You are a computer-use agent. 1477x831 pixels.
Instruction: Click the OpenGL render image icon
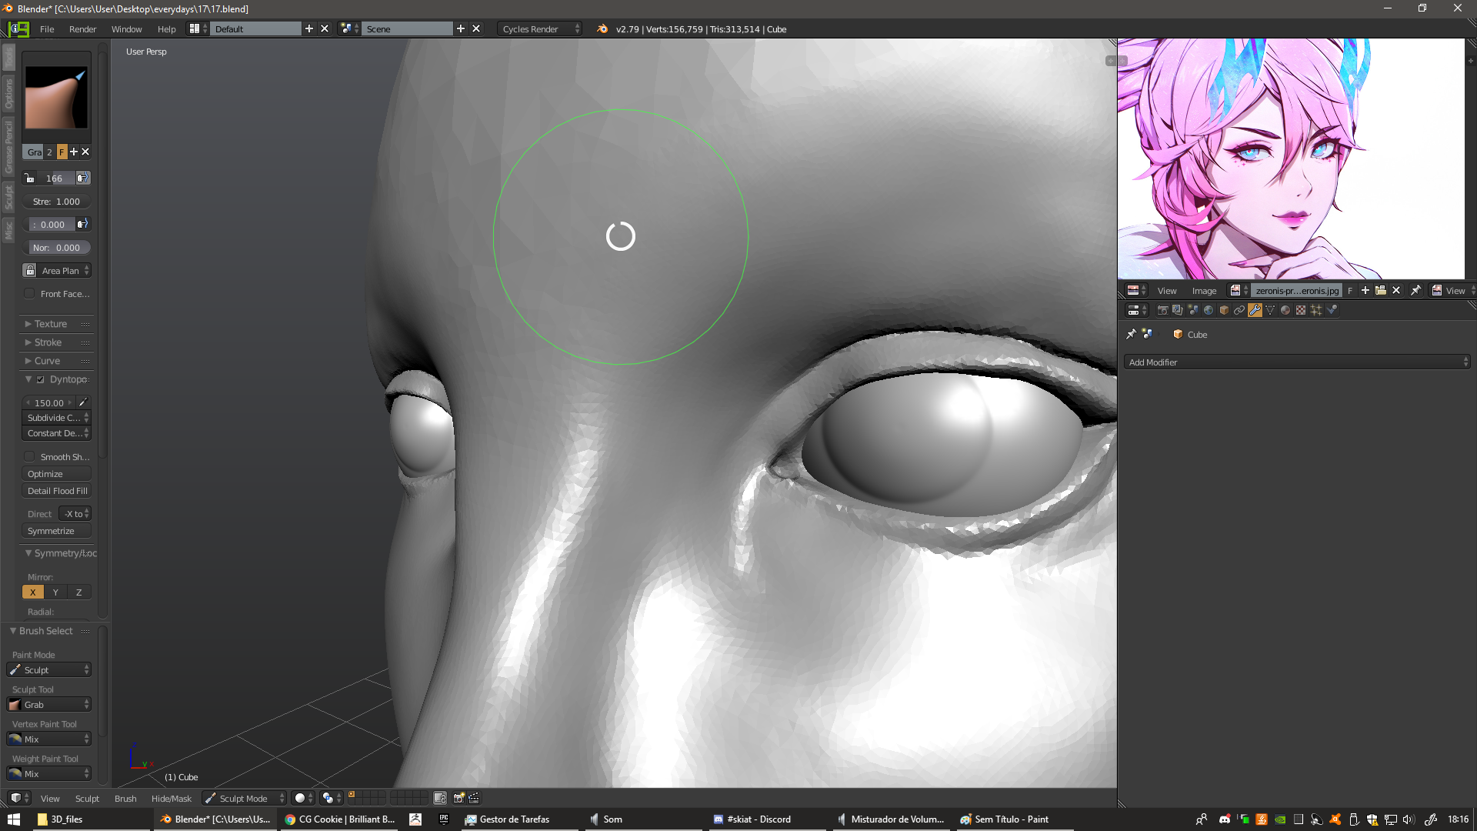[x=458, y=798]
